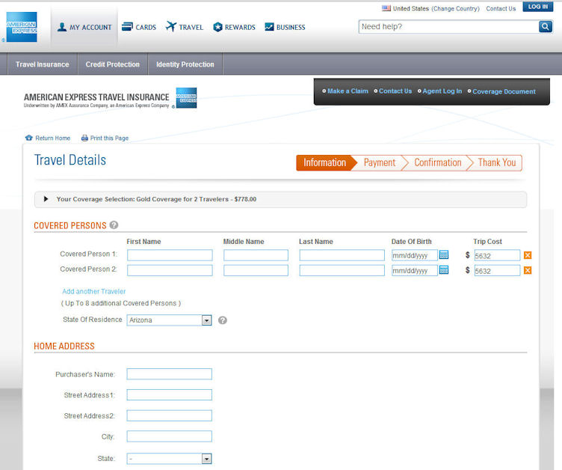Remove Covered Person 2 with orange X
Viewport: 562px width, 470px height.
527,270
